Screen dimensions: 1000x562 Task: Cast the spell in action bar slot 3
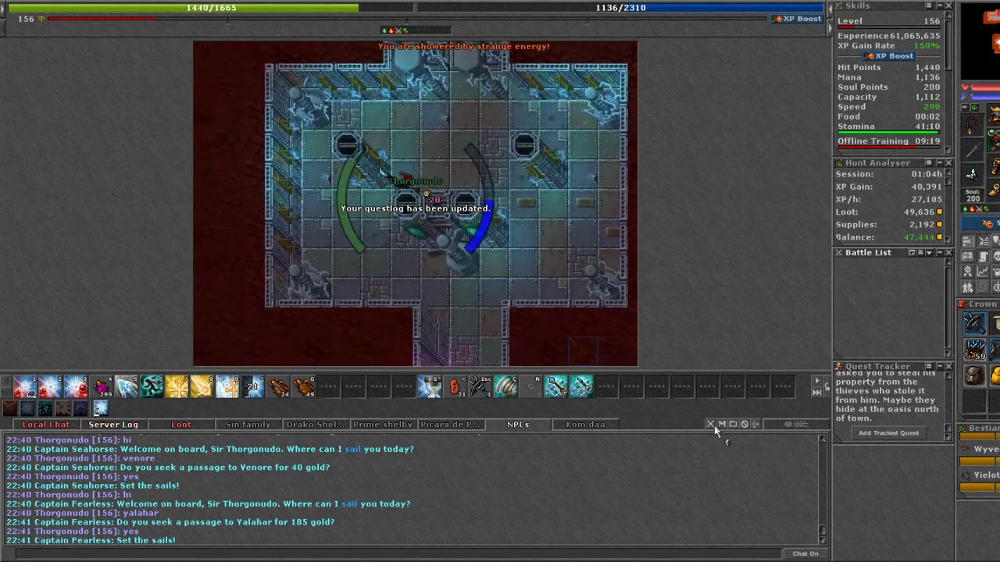(x=76, y=386)
